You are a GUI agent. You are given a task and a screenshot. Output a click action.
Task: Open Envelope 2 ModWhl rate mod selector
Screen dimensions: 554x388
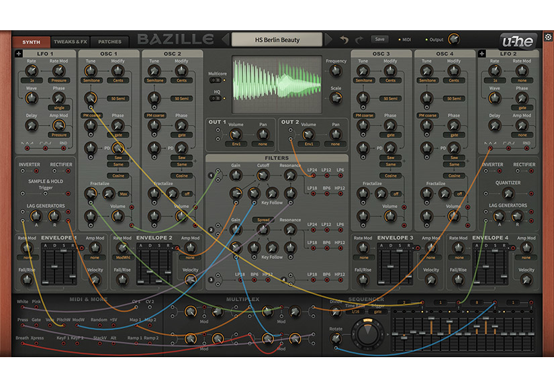123,258
